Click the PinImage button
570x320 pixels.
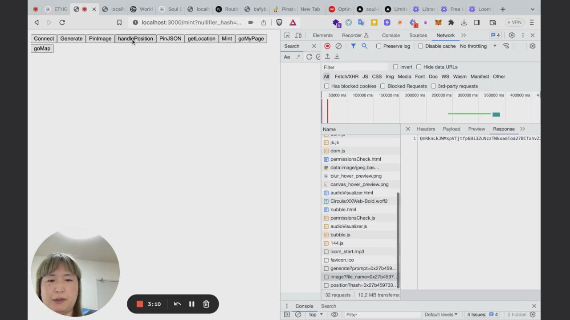[x=100, y=39]
